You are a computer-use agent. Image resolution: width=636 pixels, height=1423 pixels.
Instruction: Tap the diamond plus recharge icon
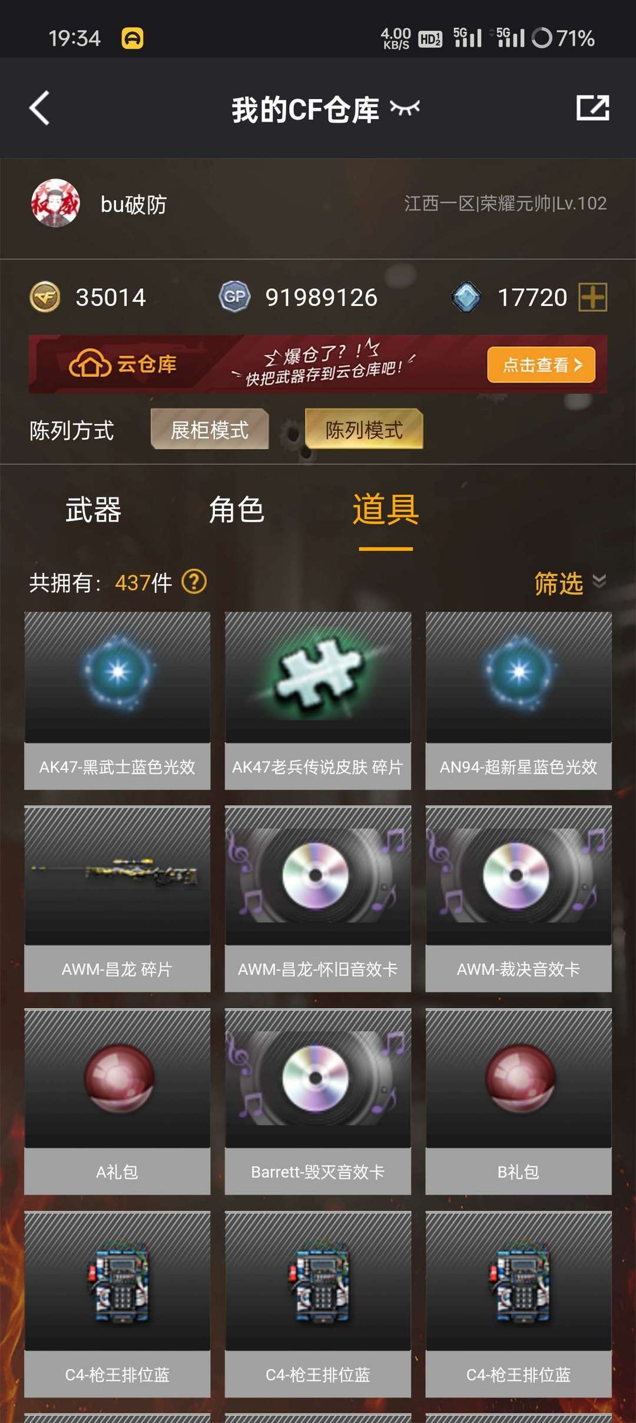593,297
